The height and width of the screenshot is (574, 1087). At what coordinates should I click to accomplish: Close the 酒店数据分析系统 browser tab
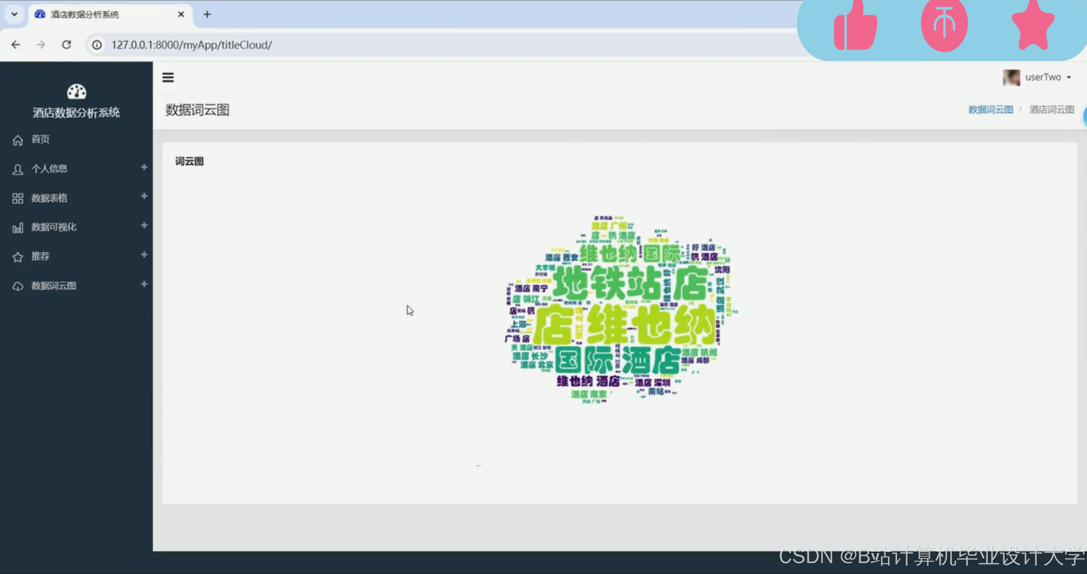pyautogui.click(x=181, y=14)
